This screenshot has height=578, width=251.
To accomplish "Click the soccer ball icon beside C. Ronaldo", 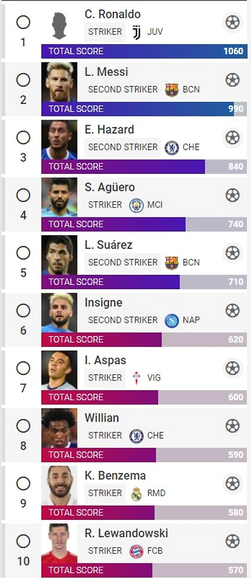I will (232, 22).
